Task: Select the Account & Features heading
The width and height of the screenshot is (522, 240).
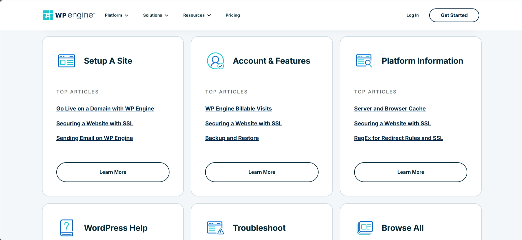Action: click(x=272, y=61)
